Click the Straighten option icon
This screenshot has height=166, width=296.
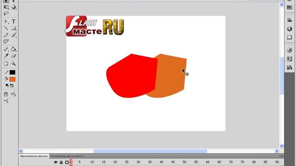click(6, 101)
